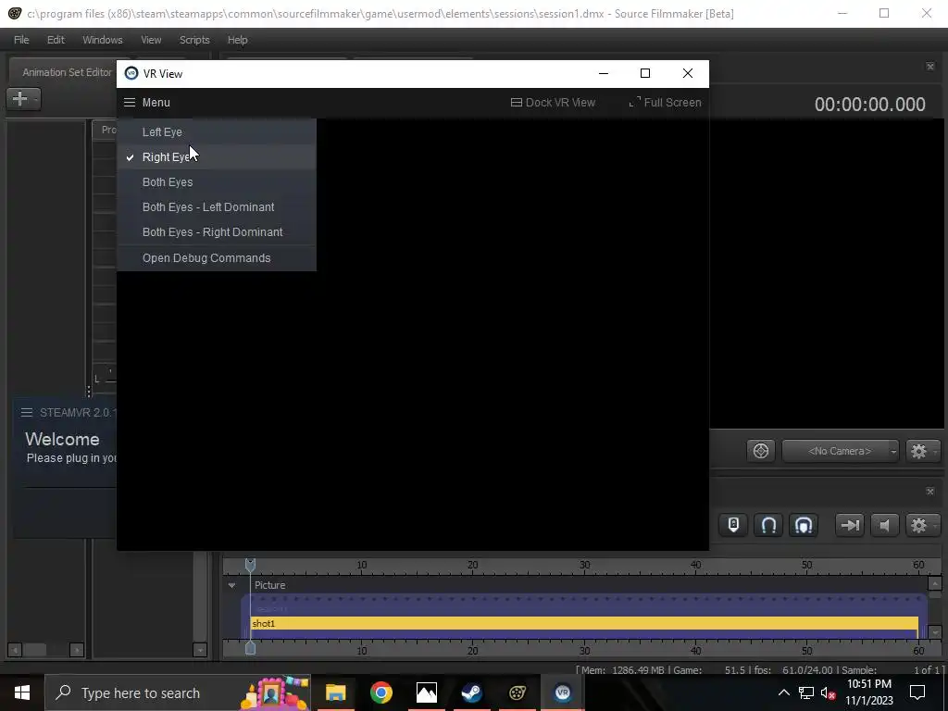The image size is (948, 711).
Task: Open the Help menu
Action: pos(237,40)
